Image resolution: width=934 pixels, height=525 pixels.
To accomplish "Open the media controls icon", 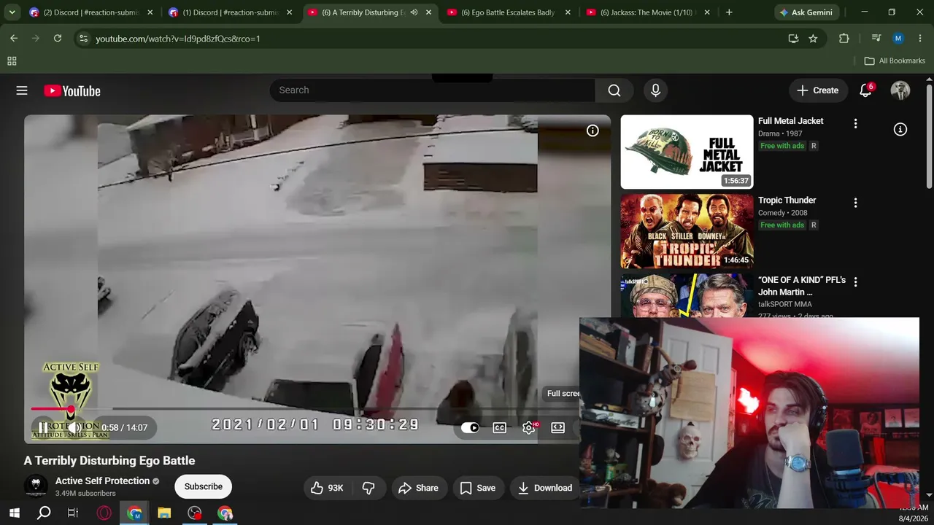I will point(876,39).
